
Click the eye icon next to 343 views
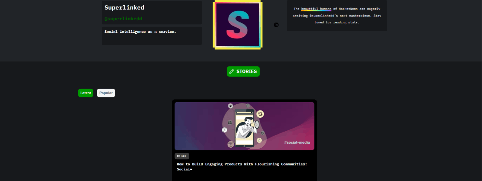pyautogui.click(x=178, y=156)
